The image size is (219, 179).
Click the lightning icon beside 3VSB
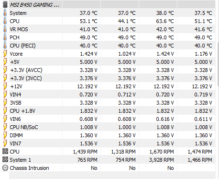(5, 103)
